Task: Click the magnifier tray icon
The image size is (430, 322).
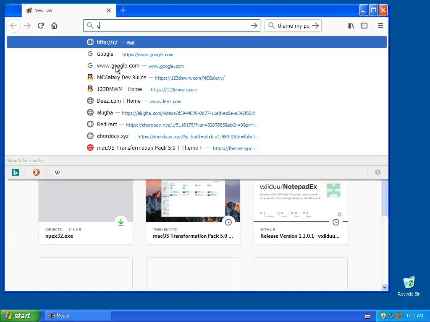Action: pyautogui.click(x=399, y=316)
